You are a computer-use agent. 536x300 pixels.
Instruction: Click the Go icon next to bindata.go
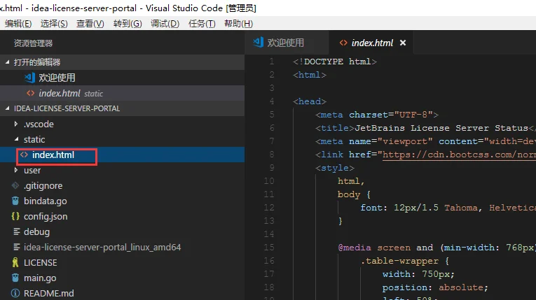[x=15, y=201]
